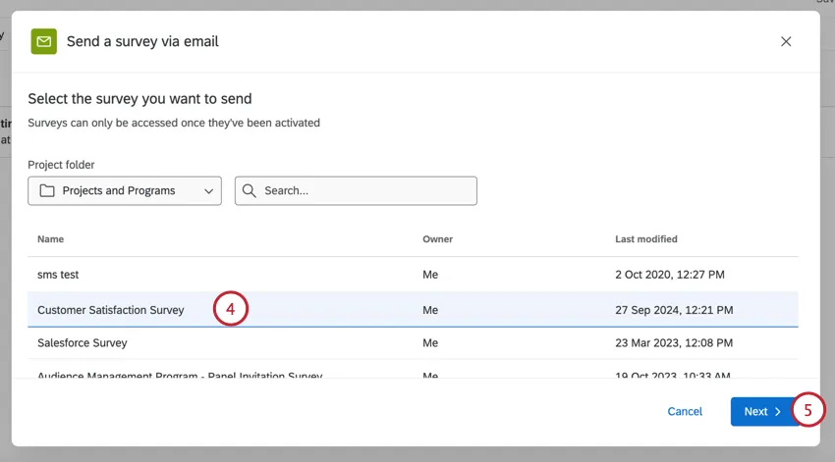The height and width of the screenshot is (462, 835).
Task: Click the circled step 5 marker
Action: [x=807, y=411]
